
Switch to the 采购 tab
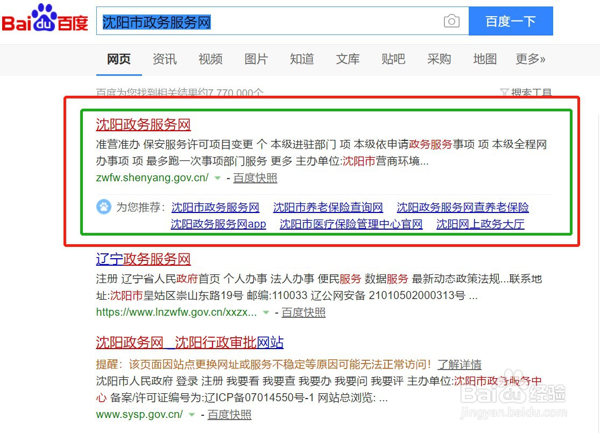[439, 59]
